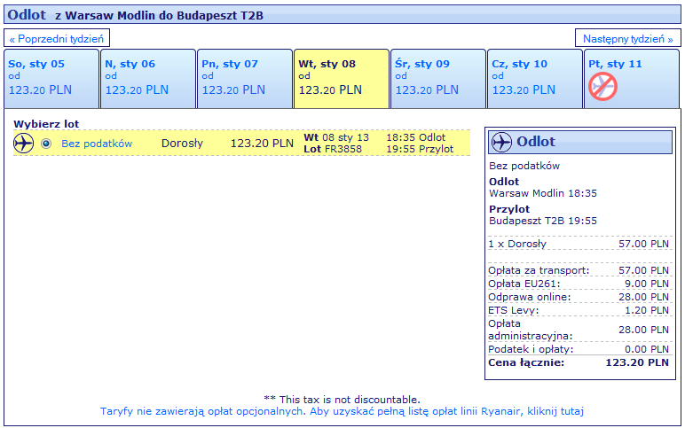This screenshot has height=428, width=685.
Task: Click the airplane icon in Odlot summary header
Action: 501,142
